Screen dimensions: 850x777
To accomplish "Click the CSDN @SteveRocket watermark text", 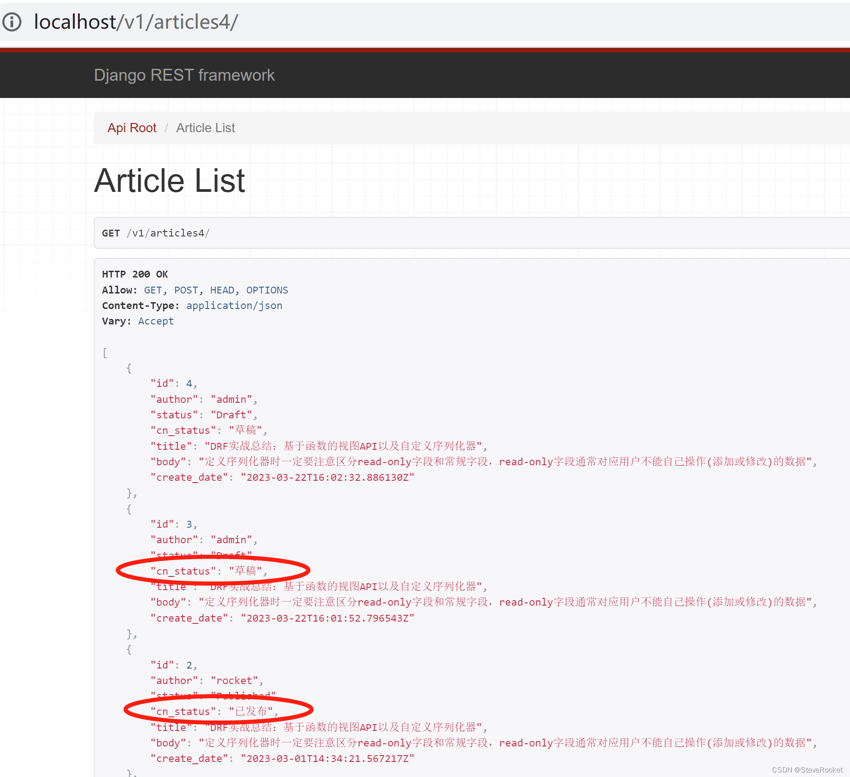I will coord(807,770).
